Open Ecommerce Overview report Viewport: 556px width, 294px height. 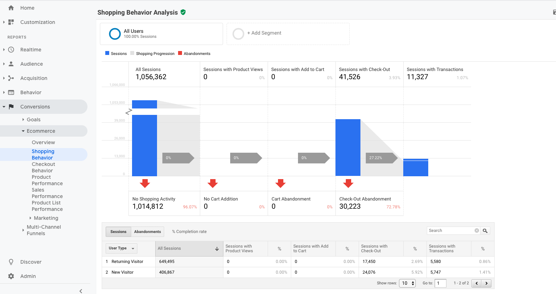[43, 142]
